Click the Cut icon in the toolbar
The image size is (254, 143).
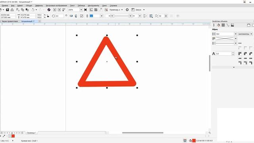click(18, 10)
